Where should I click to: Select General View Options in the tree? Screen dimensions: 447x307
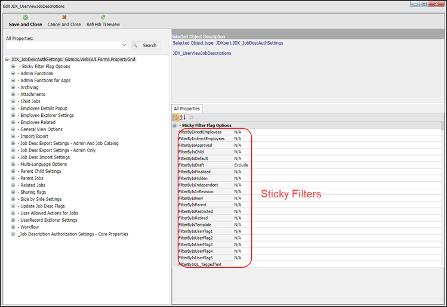coord(40,129)
